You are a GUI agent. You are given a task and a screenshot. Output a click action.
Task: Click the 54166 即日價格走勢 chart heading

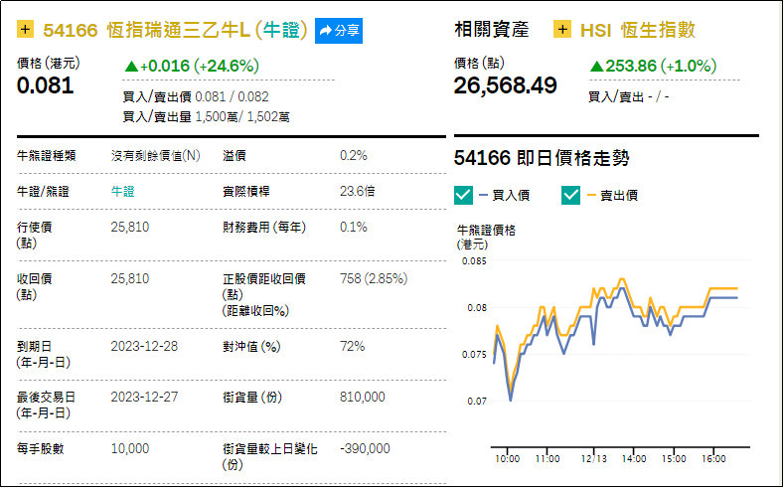[x=542, y=158]
